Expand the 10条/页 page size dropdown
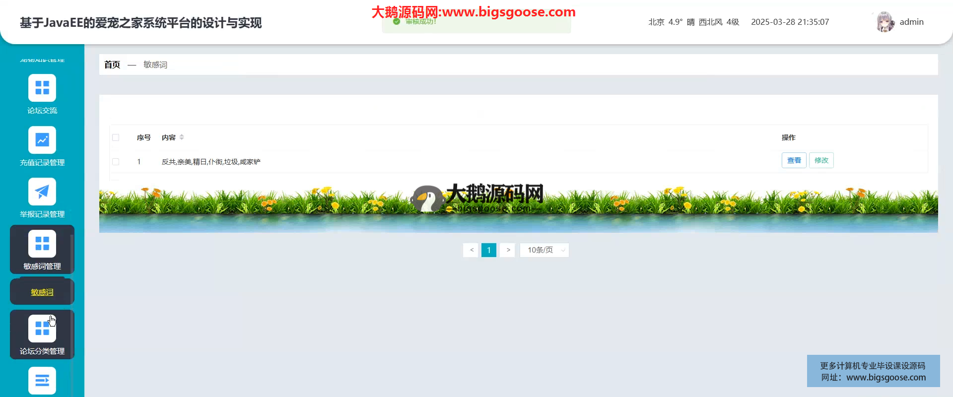Image resolution: width=953 pixels, height=397 pixels. 544,250
